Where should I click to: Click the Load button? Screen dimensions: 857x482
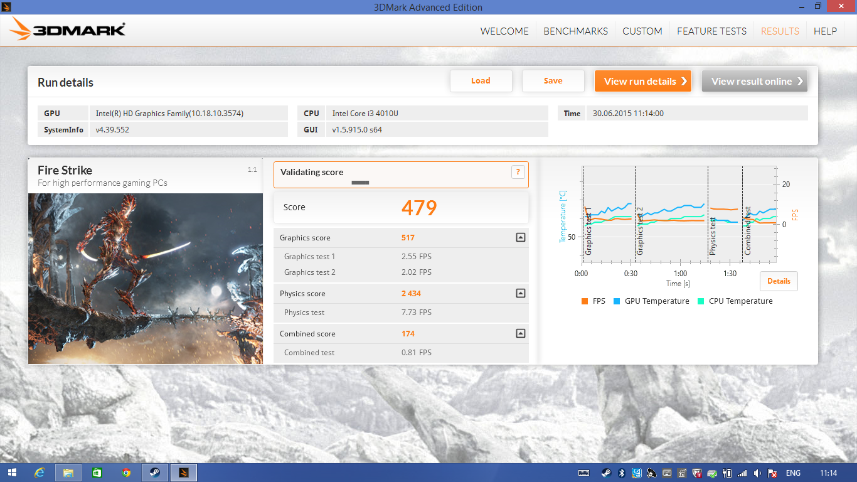click(x=481, y=81)
